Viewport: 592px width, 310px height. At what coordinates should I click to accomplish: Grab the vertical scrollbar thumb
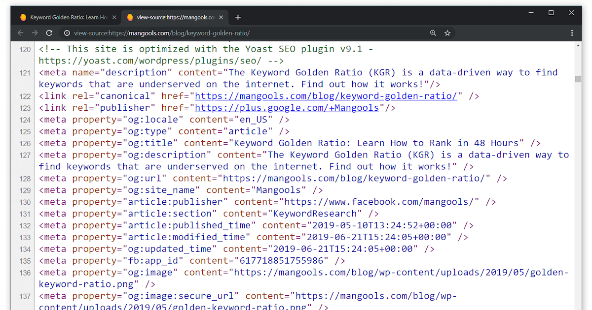click(x=578, y=79)
